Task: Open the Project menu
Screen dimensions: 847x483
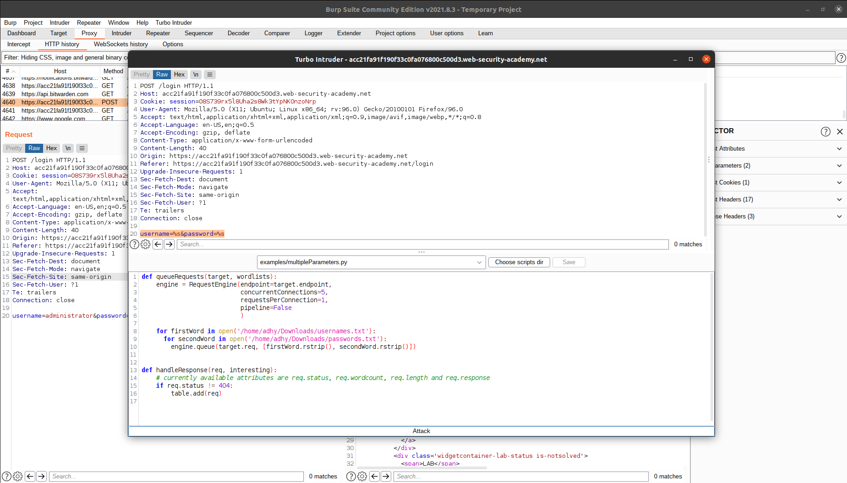Action: coord(33,23)
